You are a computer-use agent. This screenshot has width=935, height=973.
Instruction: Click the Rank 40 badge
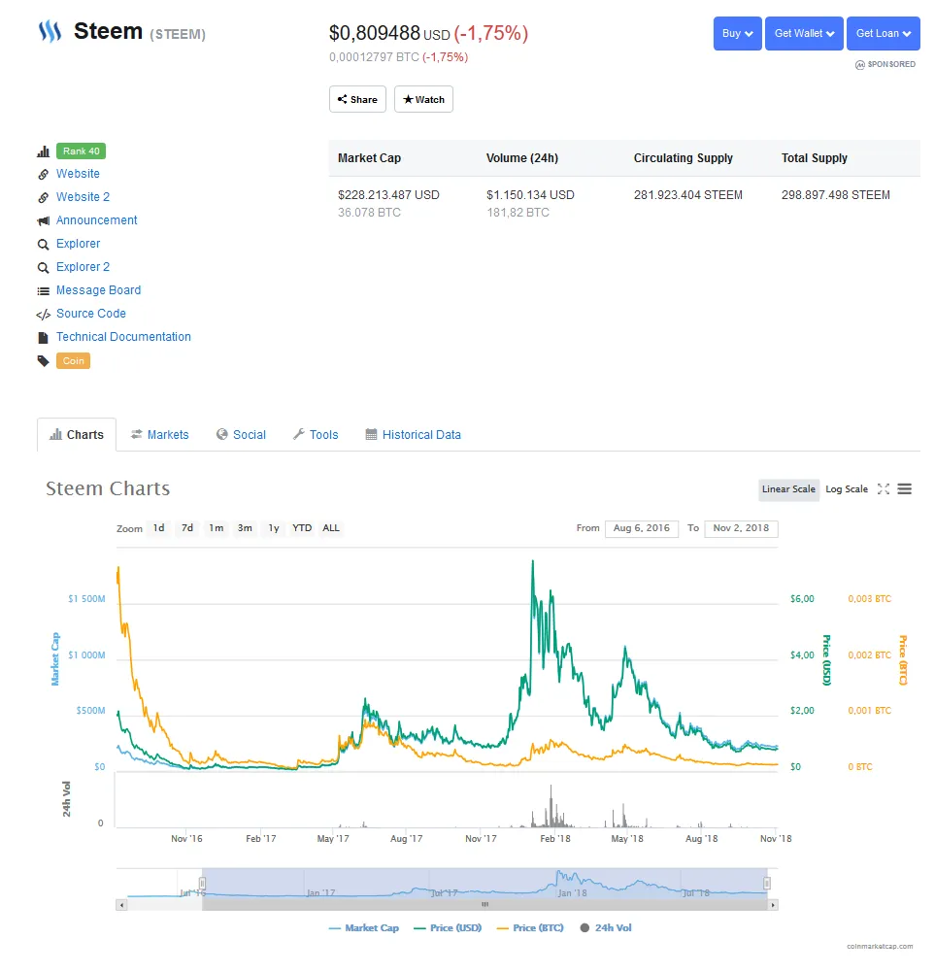pos(82,151)
